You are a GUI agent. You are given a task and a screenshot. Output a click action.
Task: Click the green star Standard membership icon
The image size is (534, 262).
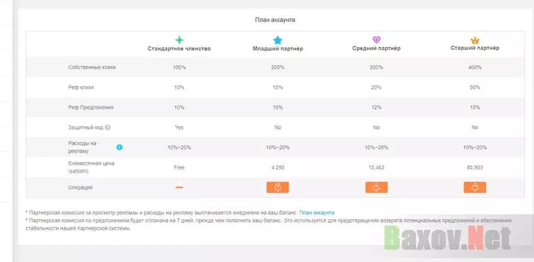tap(179, 39)
